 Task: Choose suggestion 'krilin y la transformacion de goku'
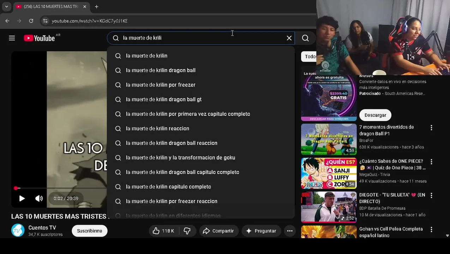[201, 158]
